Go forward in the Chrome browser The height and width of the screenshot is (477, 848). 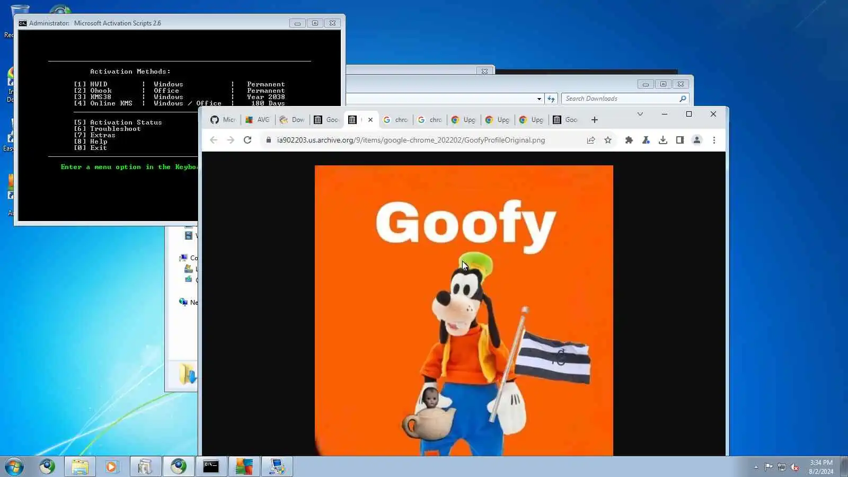coord(231,140)
